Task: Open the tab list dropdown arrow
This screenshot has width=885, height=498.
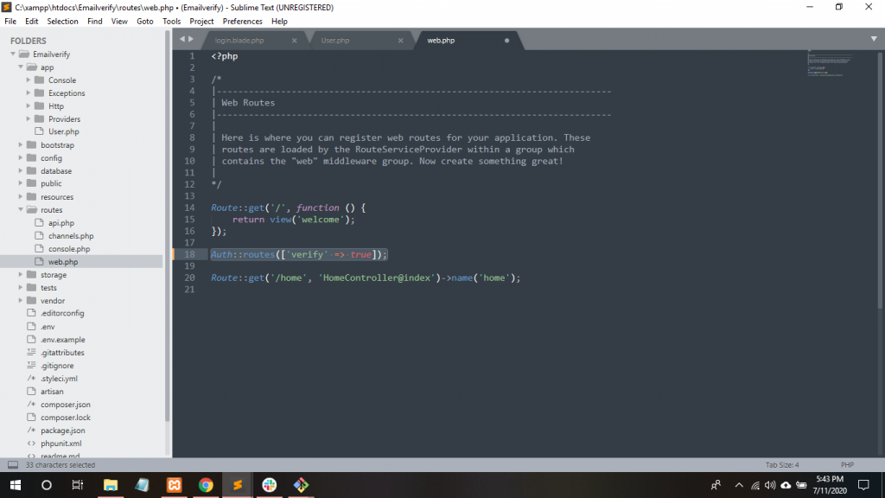Action: click(874, 39)
